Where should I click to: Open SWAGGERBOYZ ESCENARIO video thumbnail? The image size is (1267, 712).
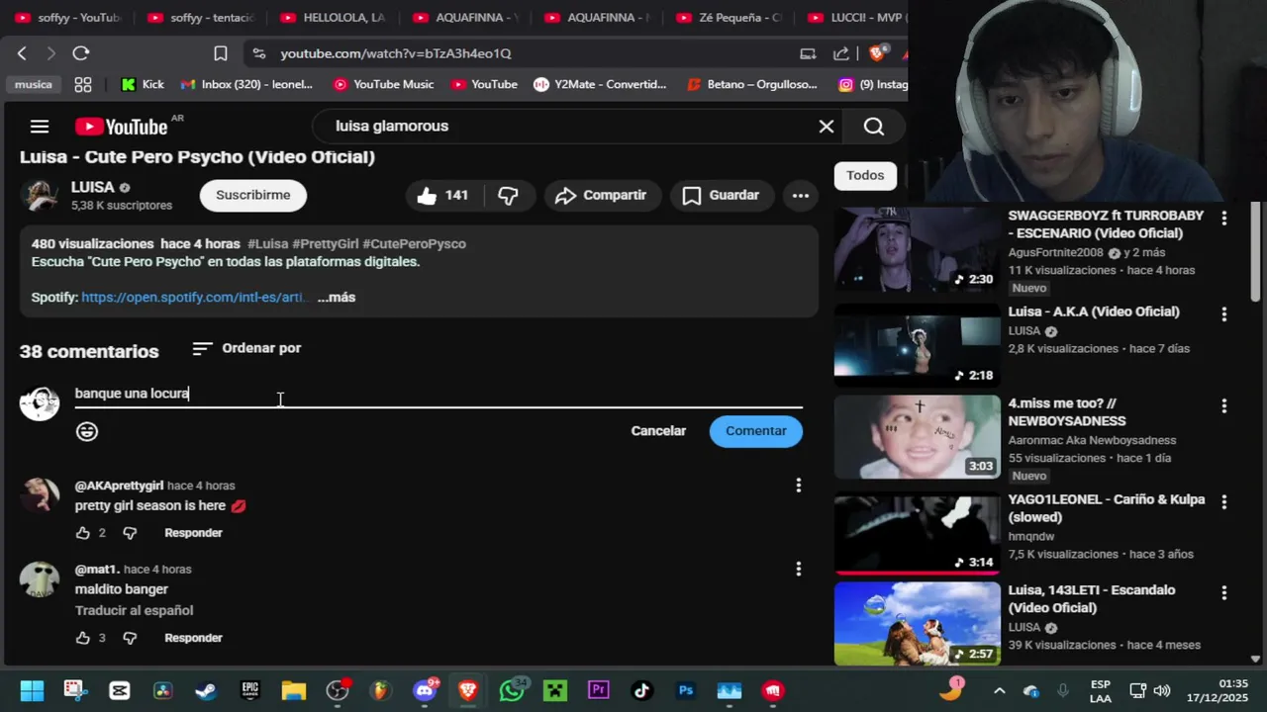click(917, 249)
